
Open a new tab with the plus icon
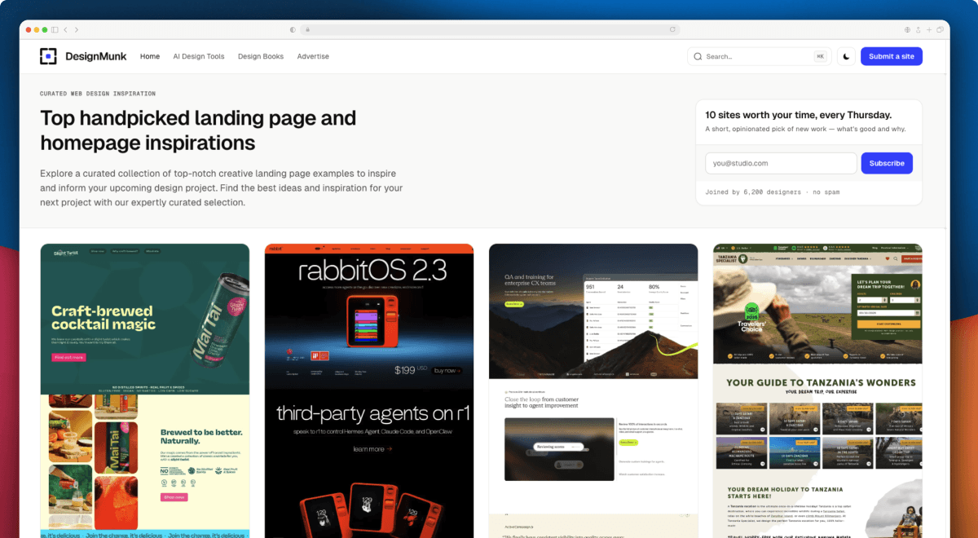929,29
